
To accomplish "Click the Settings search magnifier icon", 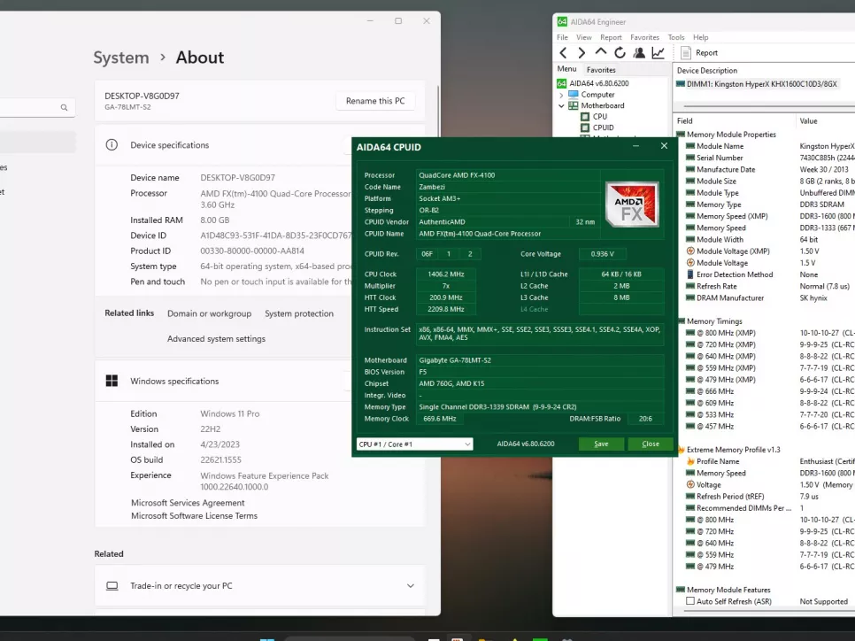I will click(x=65, y=108).
